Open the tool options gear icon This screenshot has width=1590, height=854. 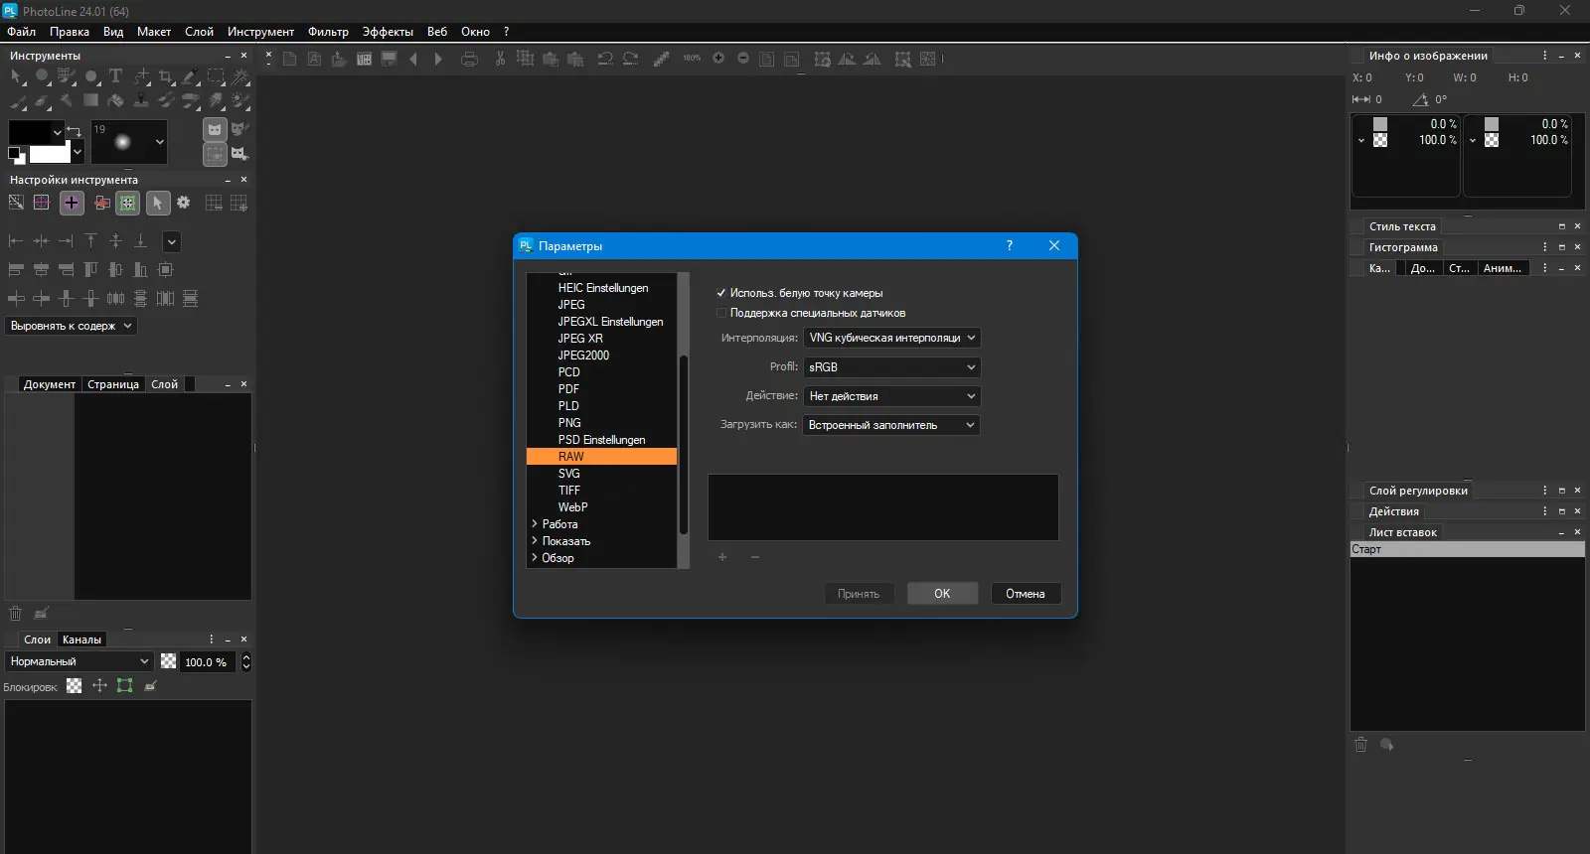(x=184, y=203)
